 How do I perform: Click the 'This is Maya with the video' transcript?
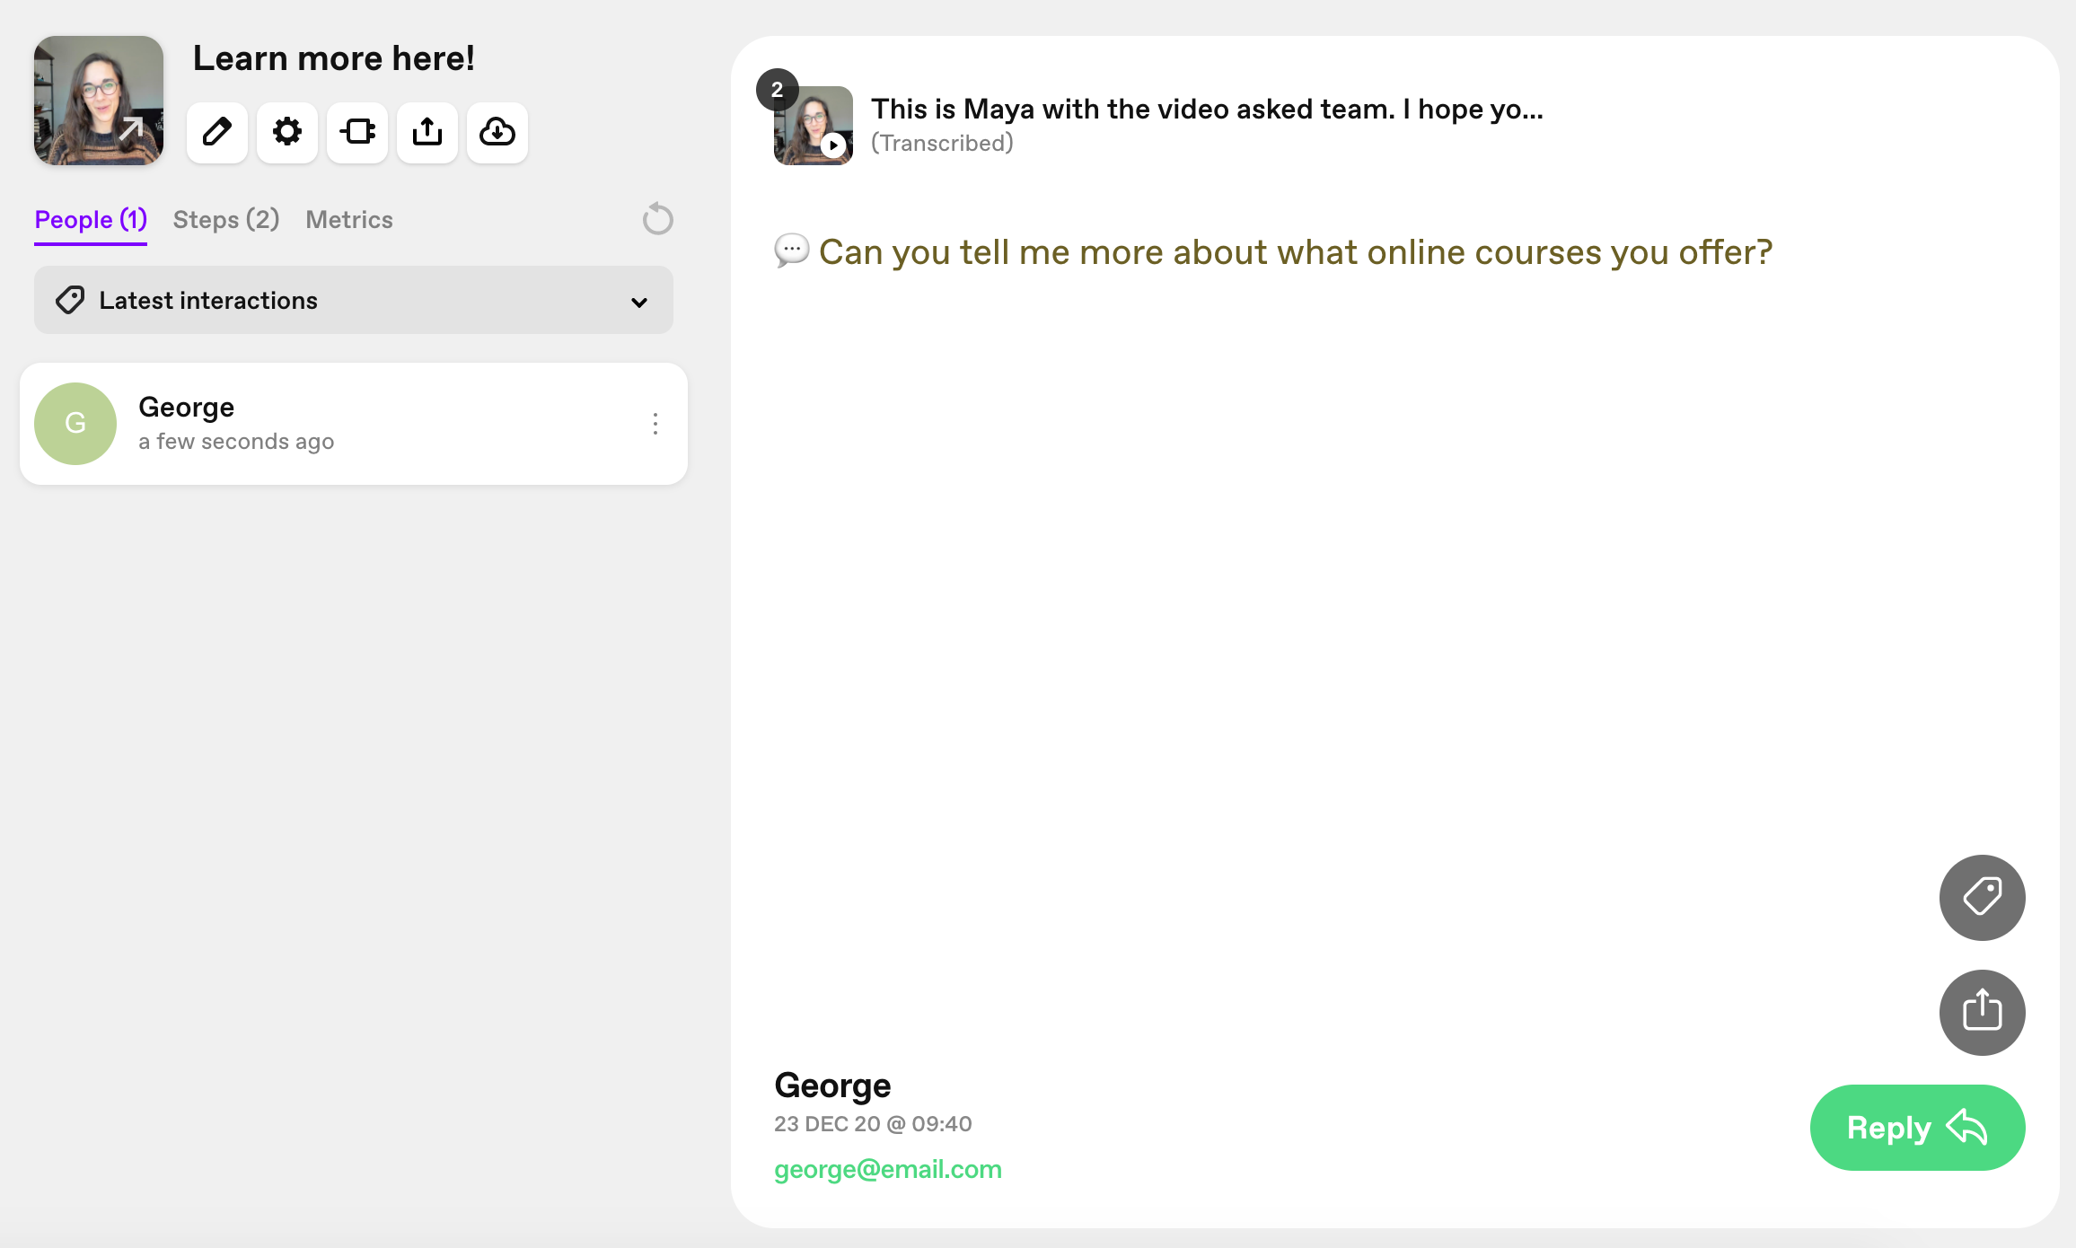1207,110
